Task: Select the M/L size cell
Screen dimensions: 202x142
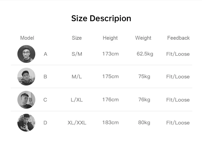Action: tap(77, 77)
